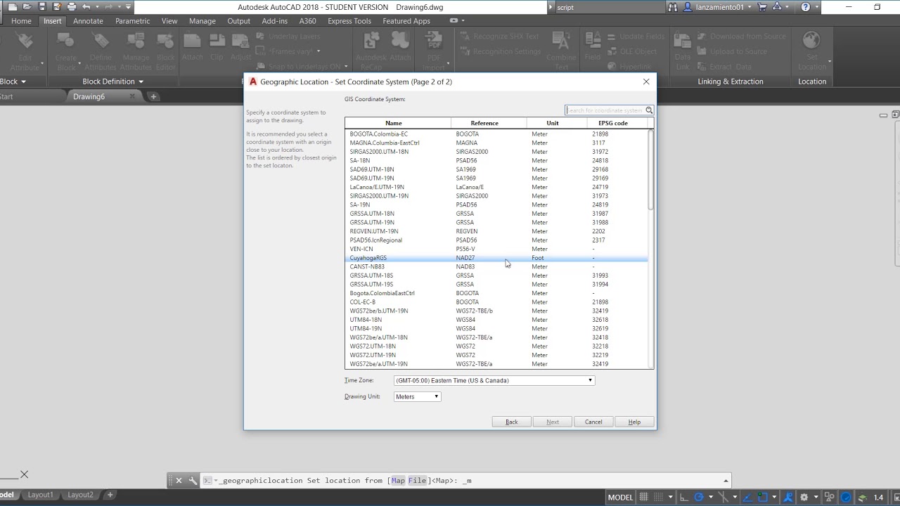Open the Drawing Unit Meters dropdown

click(417, 396)
